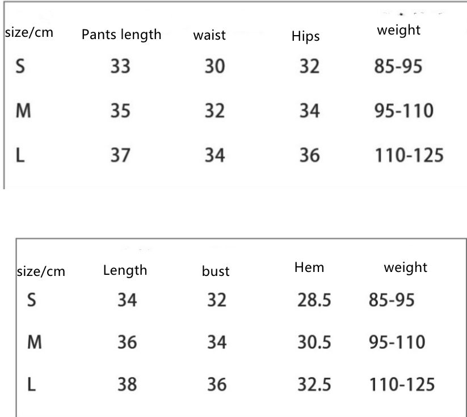
Task: Select weight range 85-95 in the lower table
Action: pos(392,300)
